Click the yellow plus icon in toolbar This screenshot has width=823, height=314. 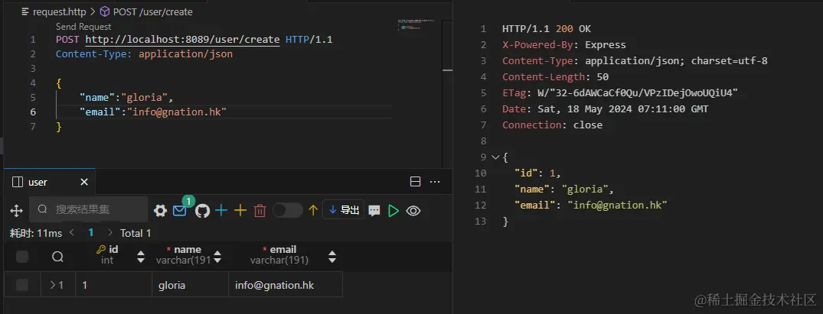240,211
